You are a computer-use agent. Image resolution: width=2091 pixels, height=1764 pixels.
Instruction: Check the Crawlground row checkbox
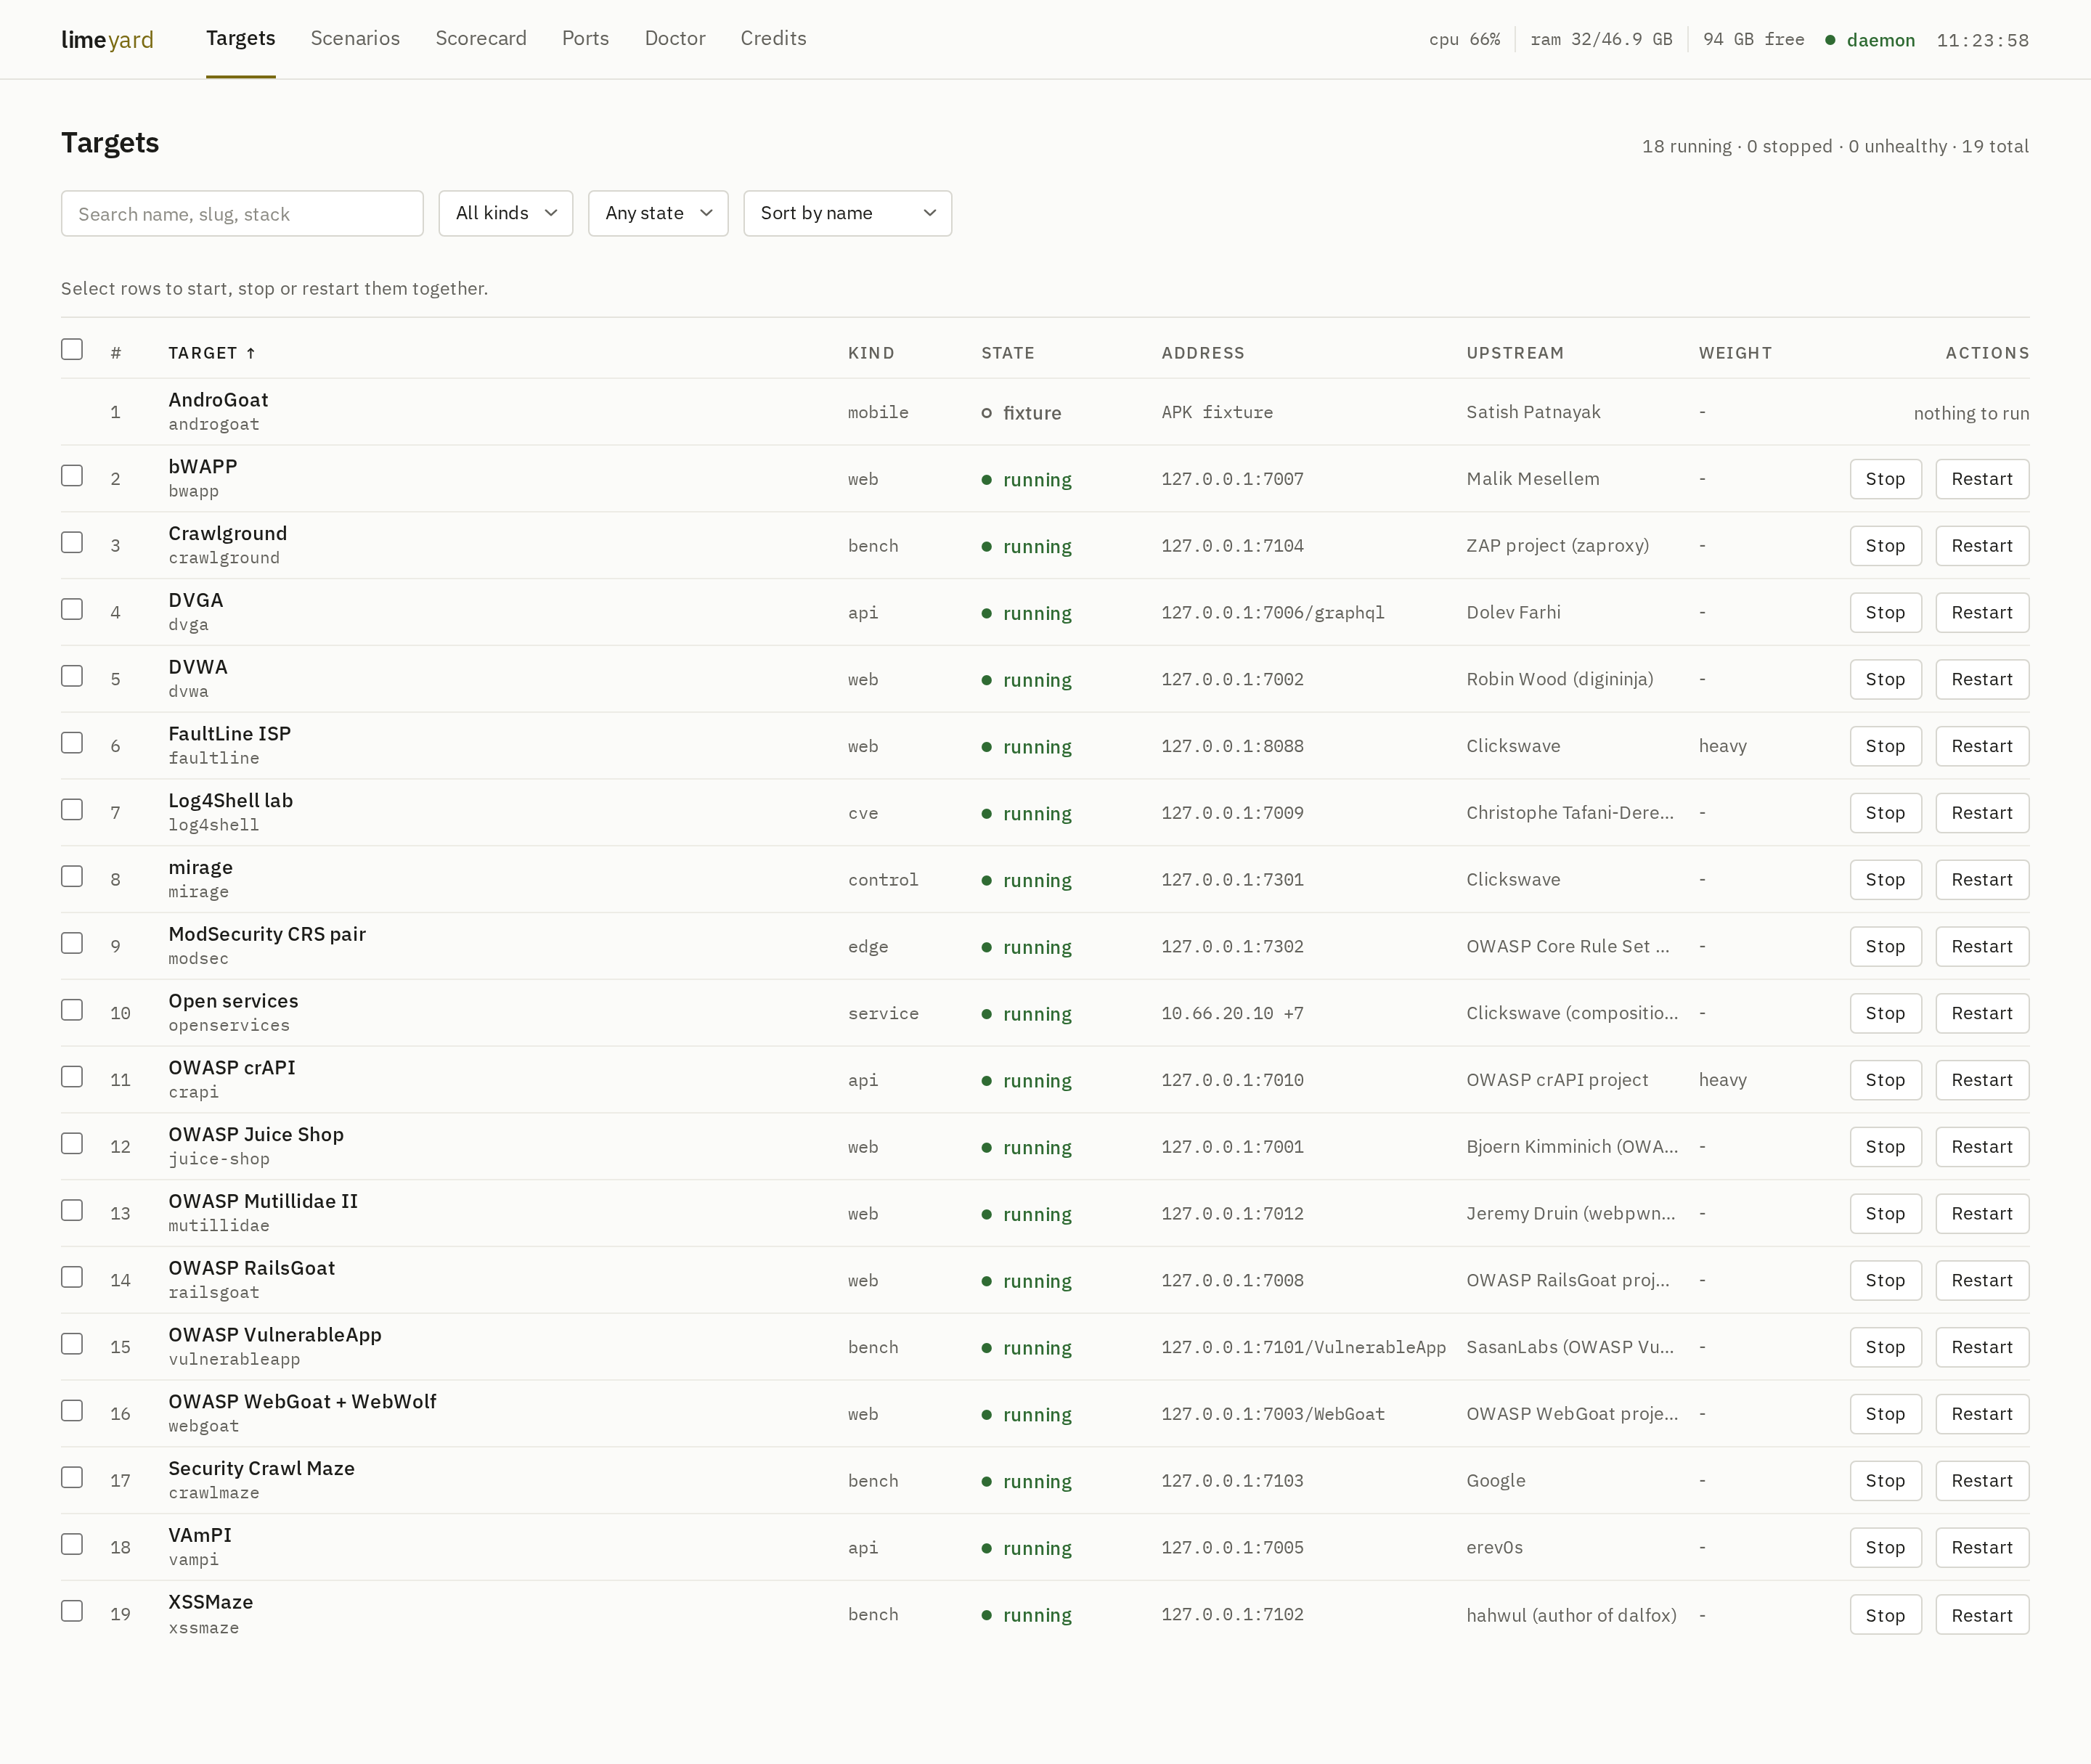click(x=72, y=542)
